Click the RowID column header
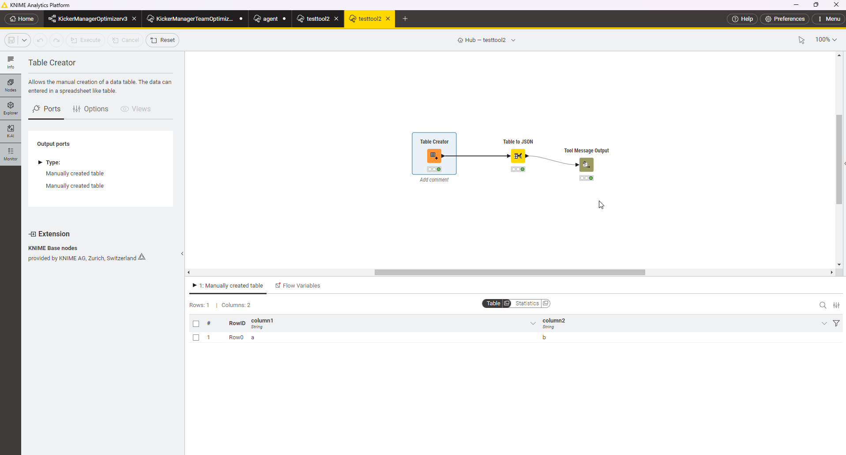The image size is (846, 455). tap(237, 323)
